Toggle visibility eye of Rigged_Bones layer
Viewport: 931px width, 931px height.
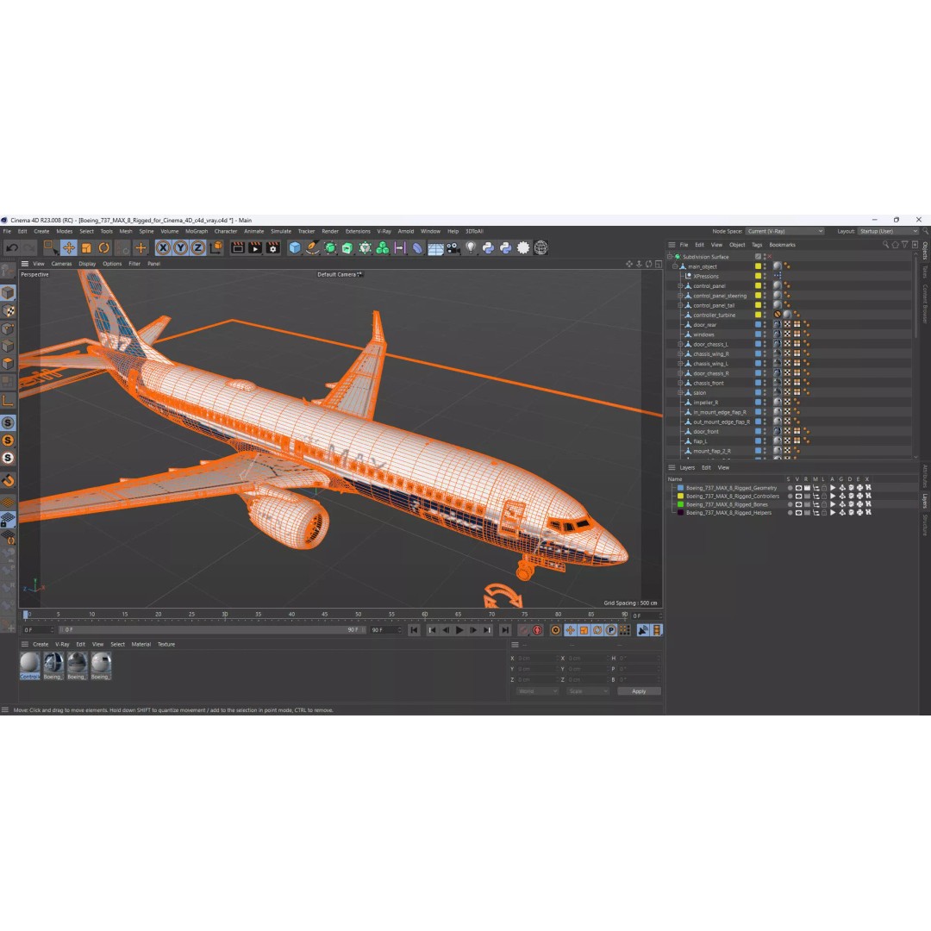pos(798,504)
